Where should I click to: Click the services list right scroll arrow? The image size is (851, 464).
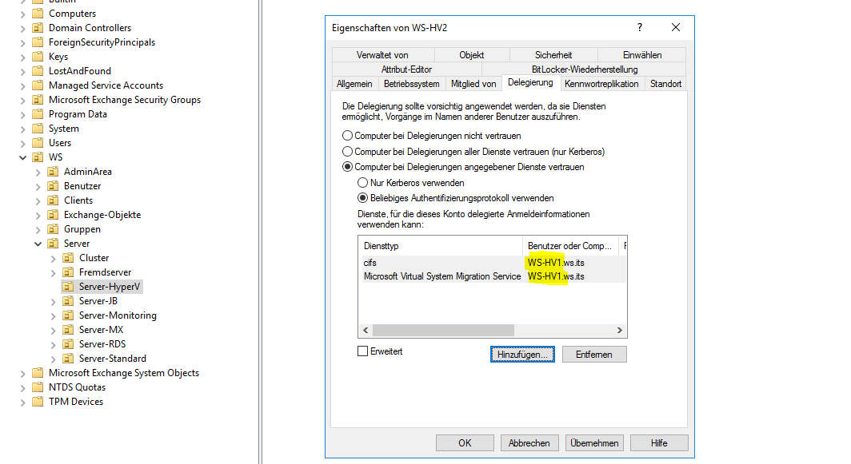coord(619,330)
